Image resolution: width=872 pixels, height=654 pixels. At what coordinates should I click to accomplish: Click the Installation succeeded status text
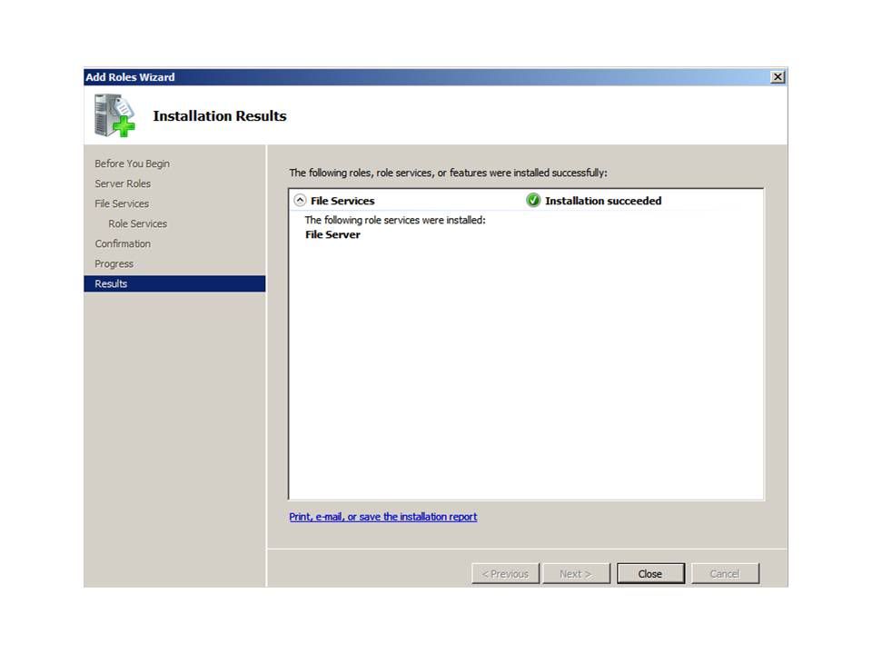pyautogui.click(x=603, y=201)
